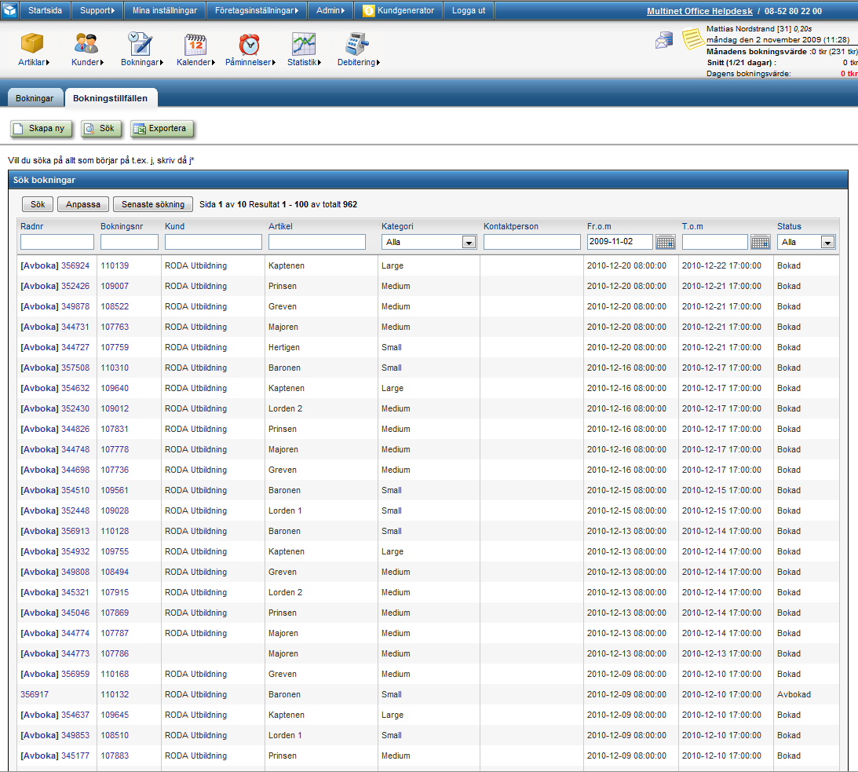Expand the Status dropdown

[x=828, y=242]
